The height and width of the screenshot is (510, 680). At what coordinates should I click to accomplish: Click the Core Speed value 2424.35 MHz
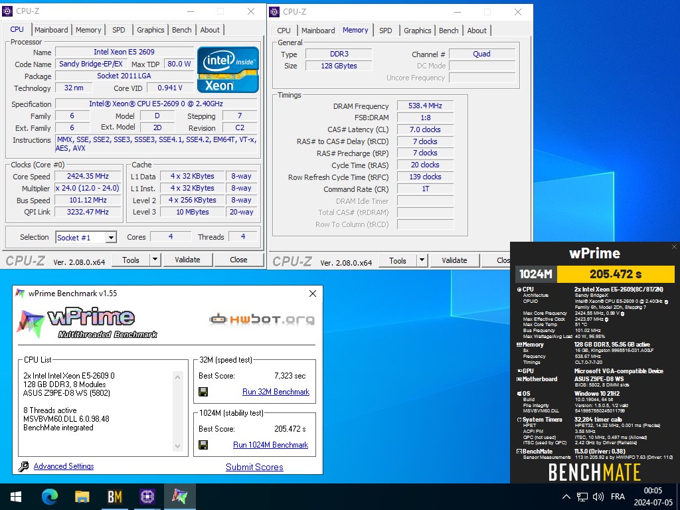pos(88,176)
